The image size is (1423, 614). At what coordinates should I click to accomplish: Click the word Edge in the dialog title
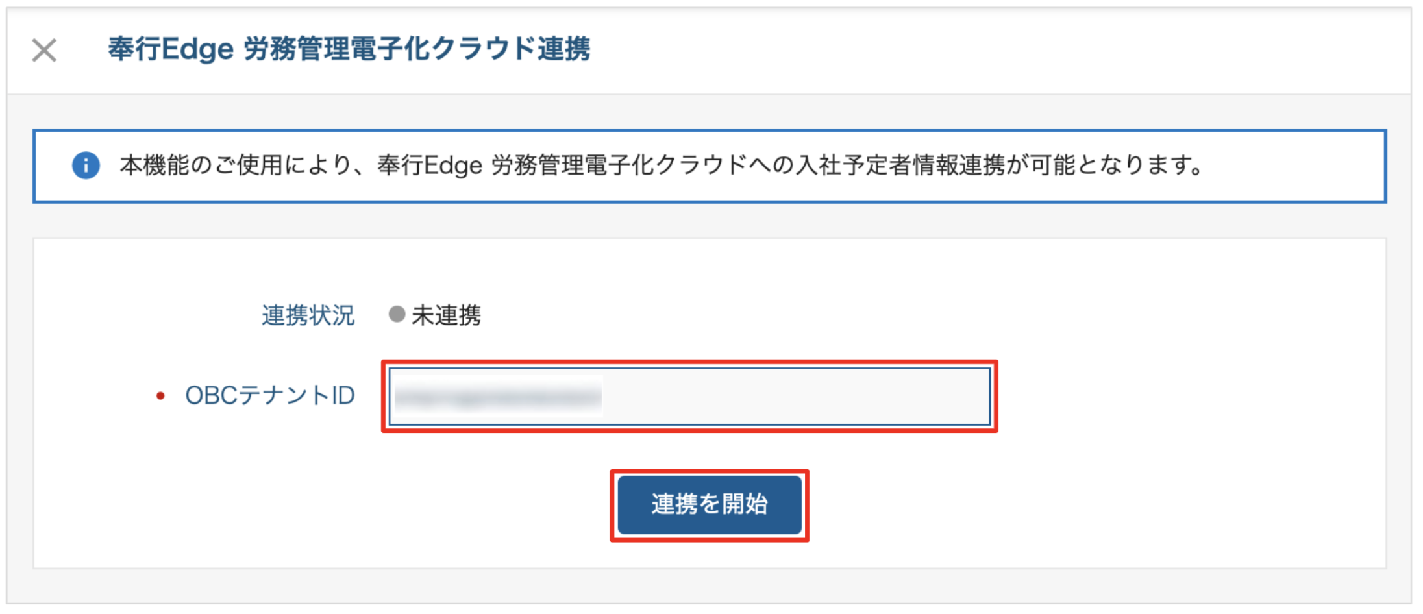coord(197,49)
